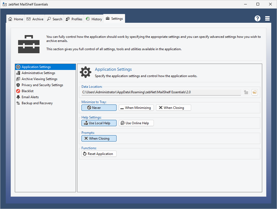This screenshot has height=209, width=277.
Task: Open the hamburger menu icon
Action: (267, 18)
